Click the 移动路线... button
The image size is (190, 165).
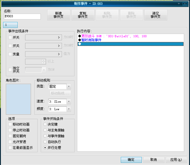point(60,93)
